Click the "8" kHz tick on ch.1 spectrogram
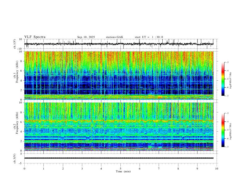Image resolution: width=244 pixels, height=189 pixels. click(21, 61)
